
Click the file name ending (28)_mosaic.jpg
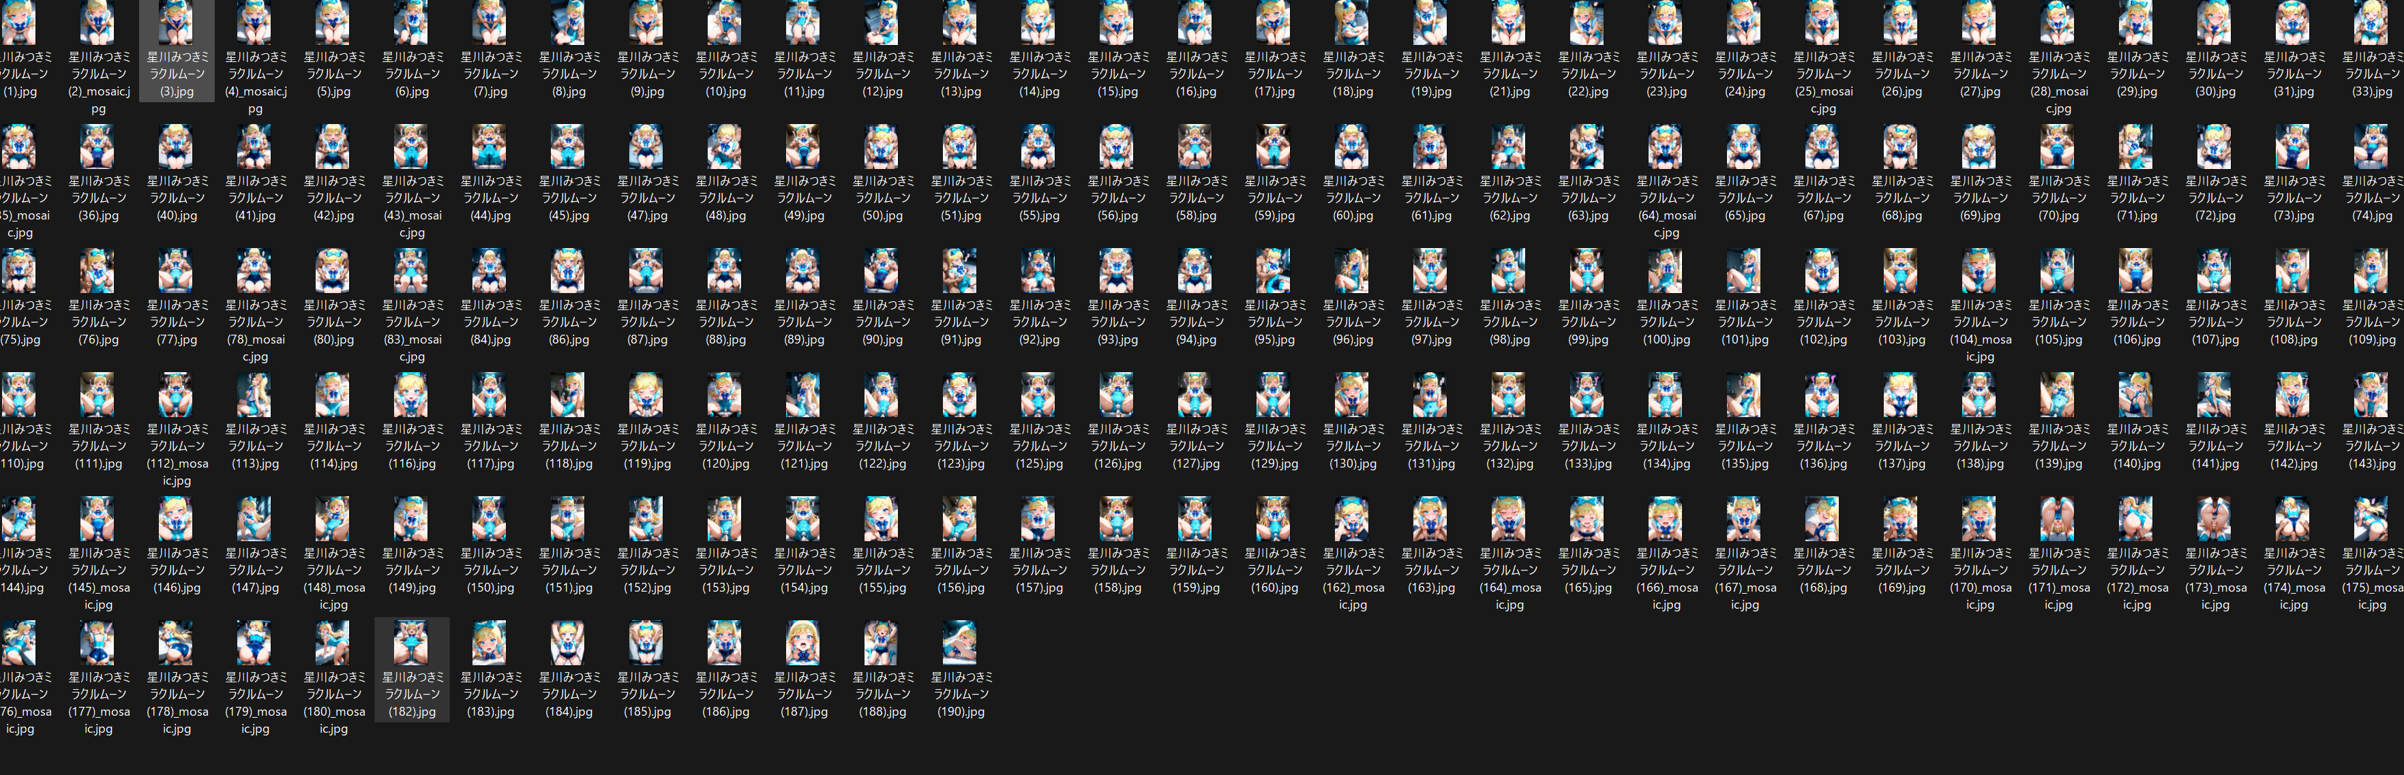(x=2058, y=83)
